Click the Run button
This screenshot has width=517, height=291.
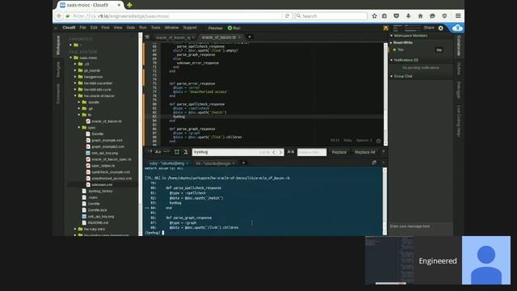pos(234,28)
